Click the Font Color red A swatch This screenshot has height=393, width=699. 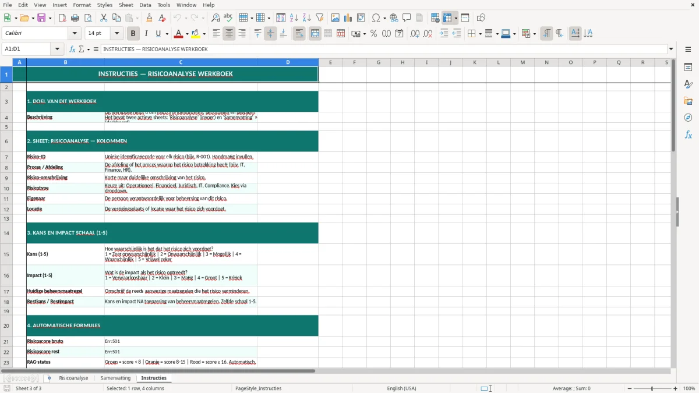(178, 34)
